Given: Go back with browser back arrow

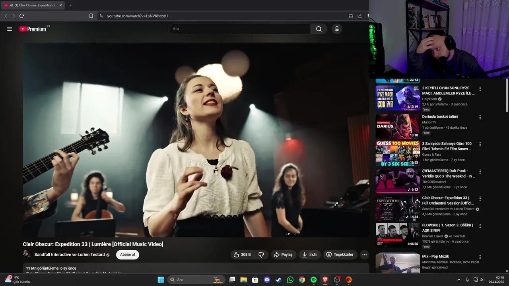Looking at the screenshot, I should coord(6,16).
